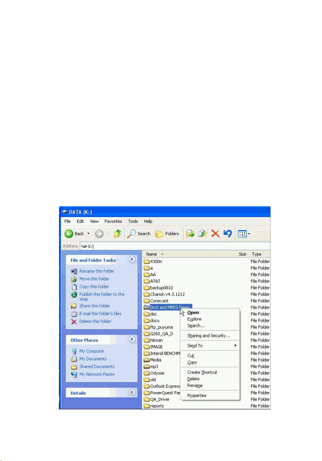Image resolution: width=322 pixels, height=461 pixels.
Task: Open the Views dropdown button
Action: pyautogui.click(x=244, y=234)
